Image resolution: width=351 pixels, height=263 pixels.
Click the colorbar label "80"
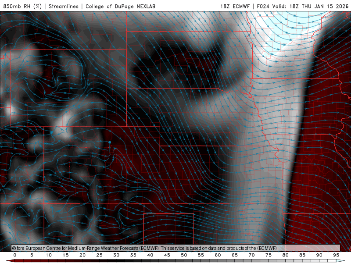tap(286, 255)
